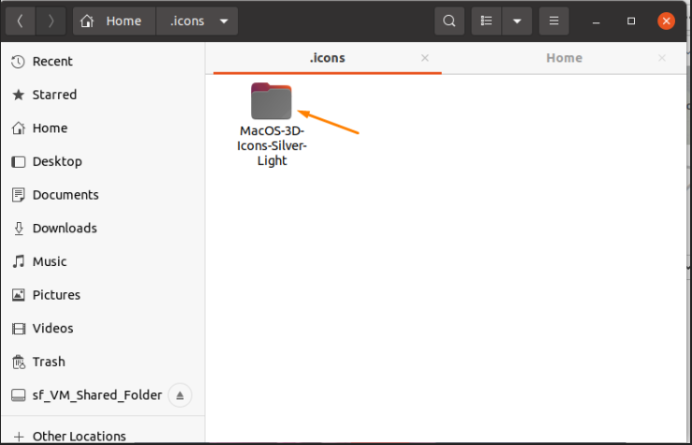This screenshot has height=445, width=692.
Task: Minimize the file manager window
Action: point(596,22)
